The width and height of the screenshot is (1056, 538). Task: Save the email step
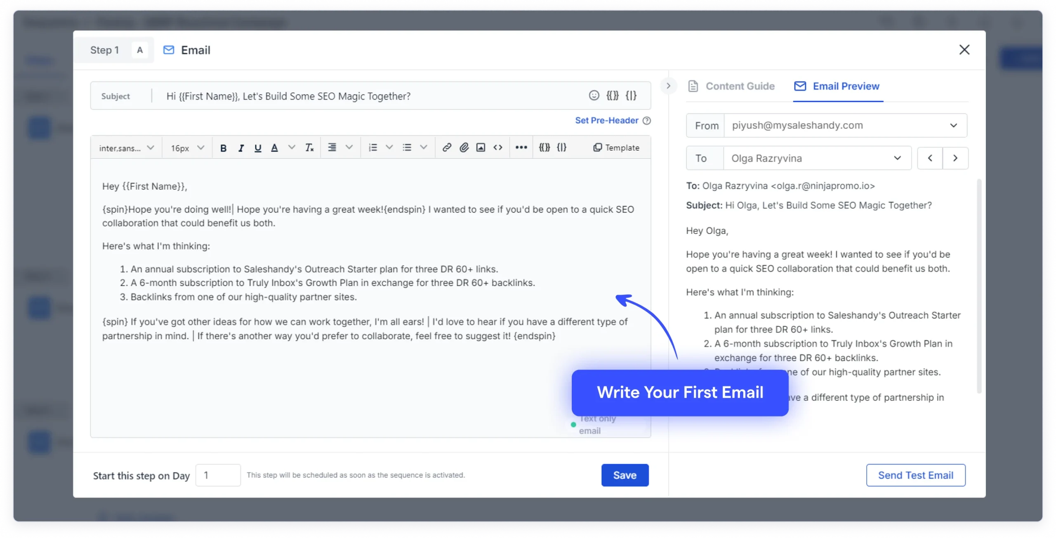pos(625,475)
